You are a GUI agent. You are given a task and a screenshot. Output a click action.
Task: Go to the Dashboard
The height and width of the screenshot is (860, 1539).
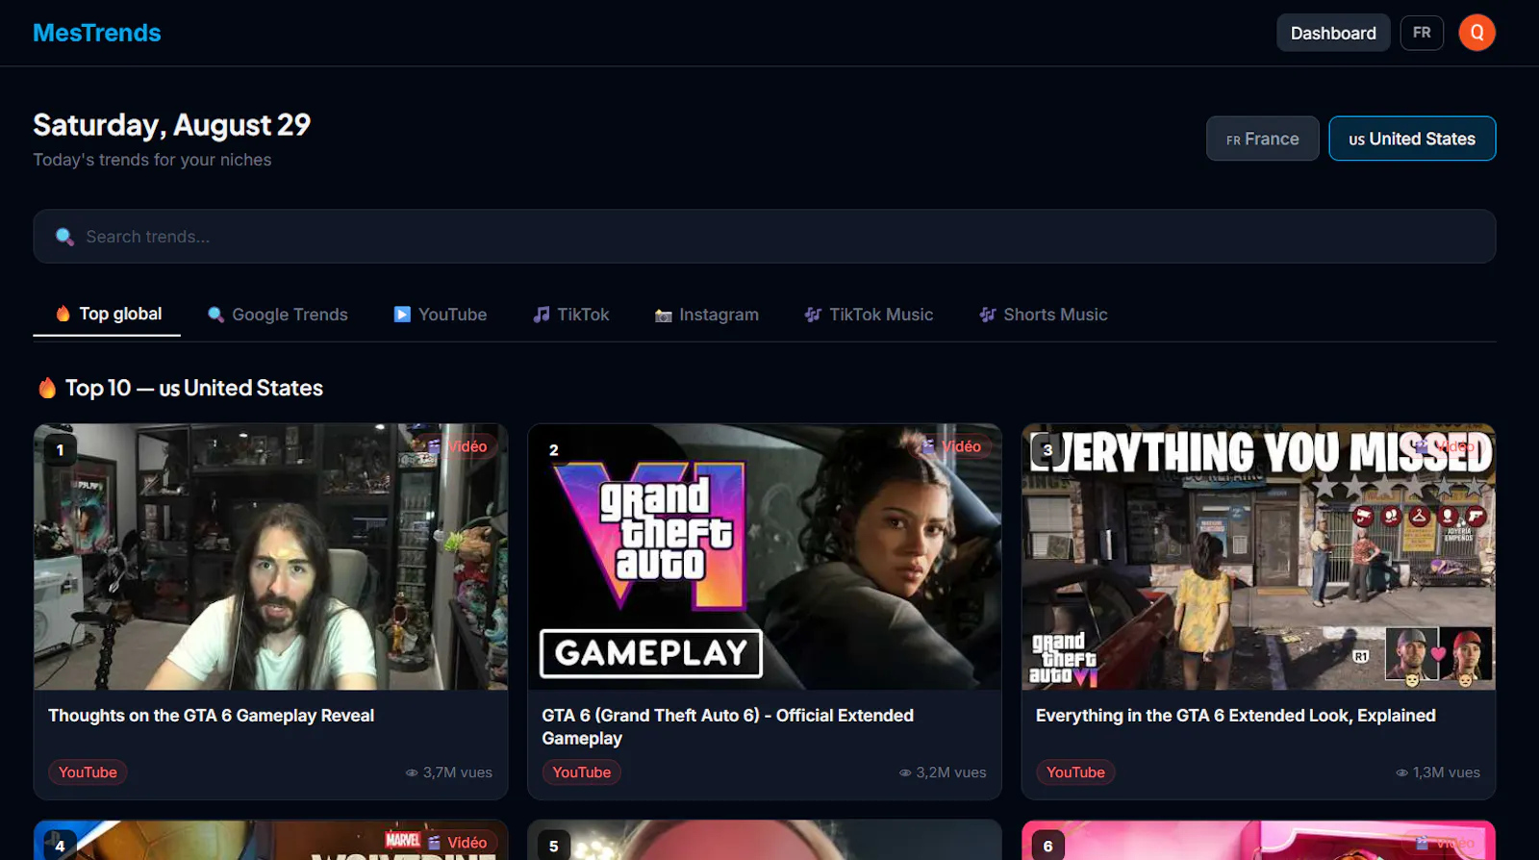(1333, 33)
